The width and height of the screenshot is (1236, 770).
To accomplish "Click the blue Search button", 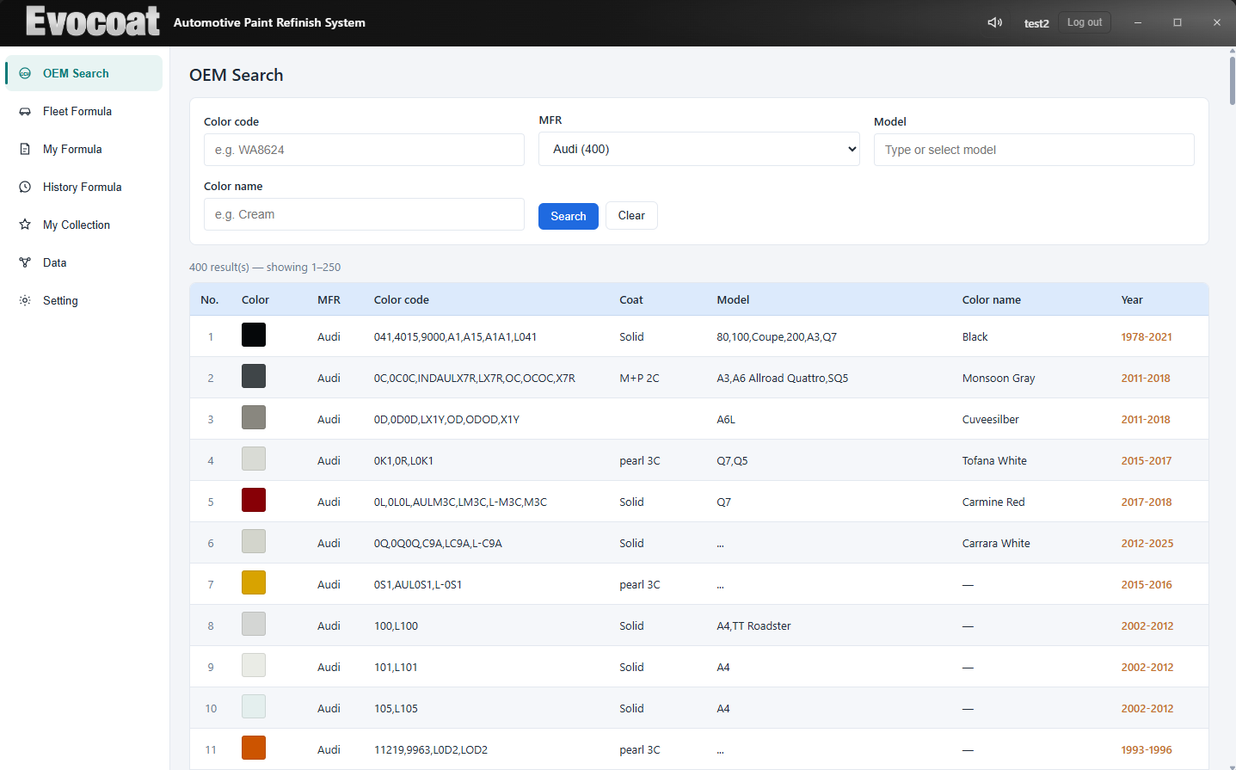I will pos(569,216).
